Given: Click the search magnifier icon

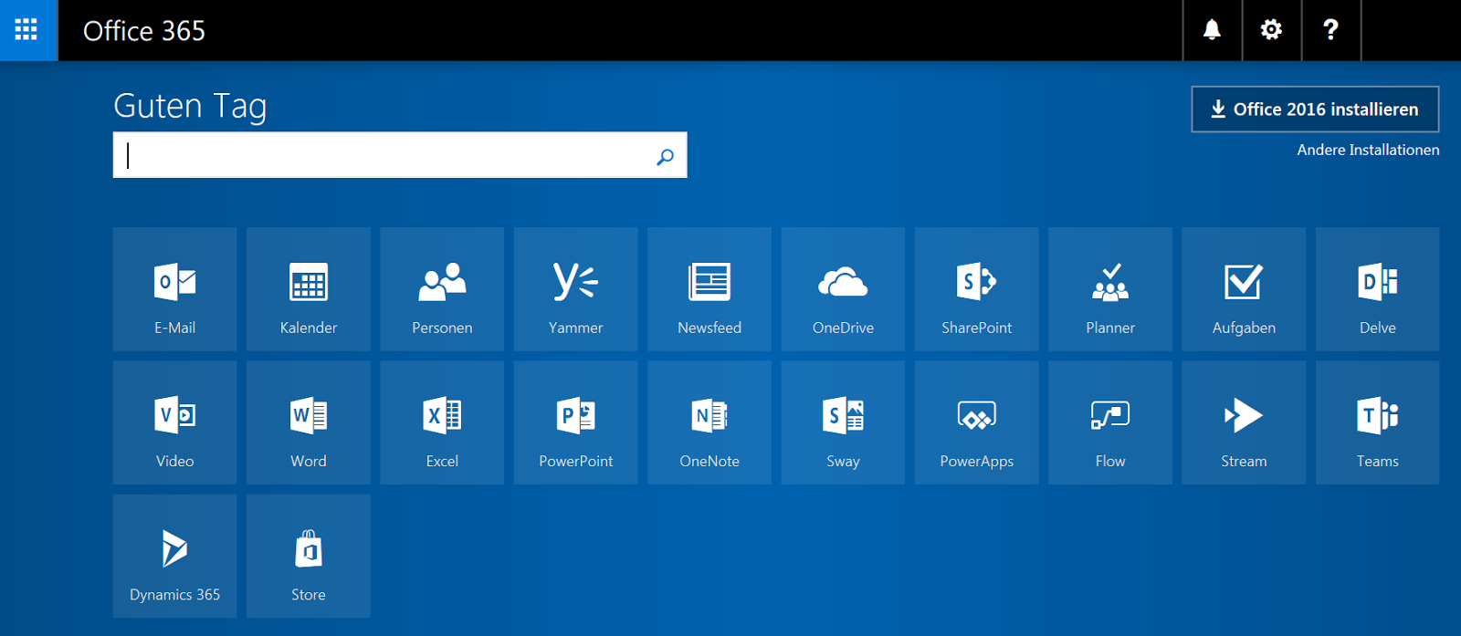Looking at the screenshot, I should tap(666, 156).
